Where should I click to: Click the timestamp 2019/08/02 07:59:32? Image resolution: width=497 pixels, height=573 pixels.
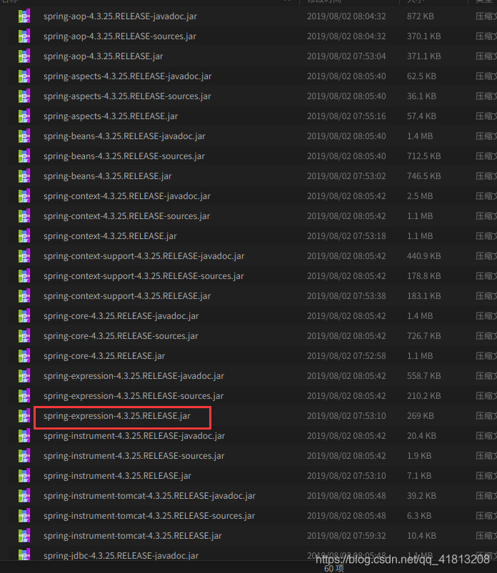point(346,536)
